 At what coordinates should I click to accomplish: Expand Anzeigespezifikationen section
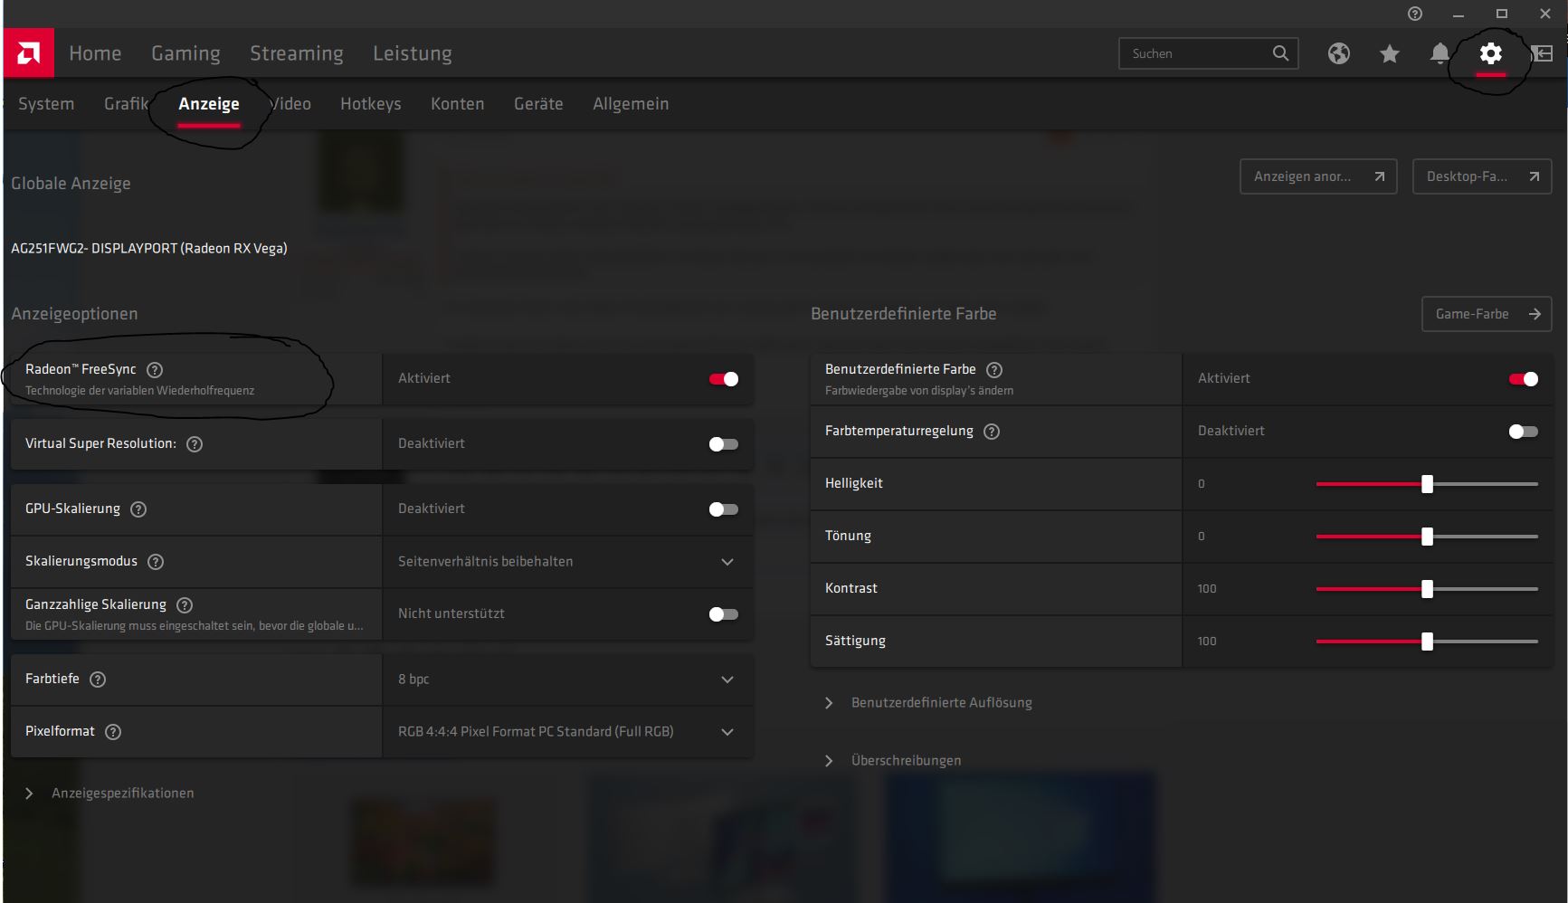coord(110,793)
